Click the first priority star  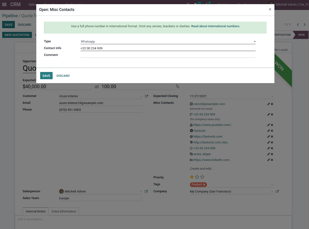click(x=192, y=177)
